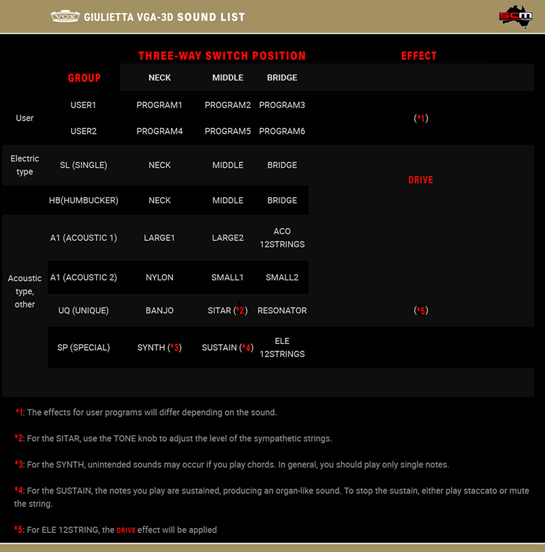This screenshot has width=545, height=552.
Task: Select the 'ELE 12STRINGS' cell
Action: pyautogui.click(x=282, y=347)
